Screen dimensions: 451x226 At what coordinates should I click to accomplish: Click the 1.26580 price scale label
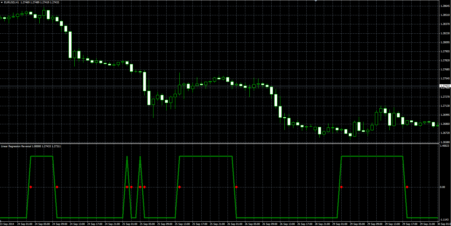coord(445,142)
